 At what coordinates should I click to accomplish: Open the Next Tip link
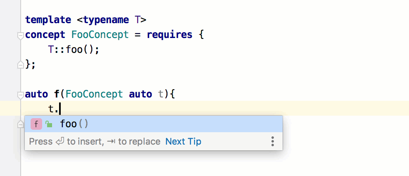pos(183,142)
